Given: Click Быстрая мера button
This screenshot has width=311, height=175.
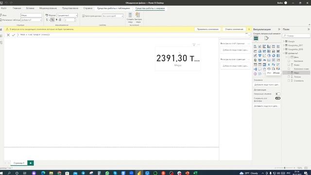Looking at the screenshot, I should (x=138, y=17).
